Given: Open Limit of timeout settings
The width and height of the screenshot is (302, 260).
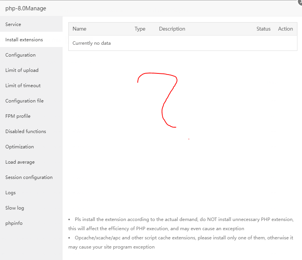Looking at the screenshot, I should (x=23, y=86).
